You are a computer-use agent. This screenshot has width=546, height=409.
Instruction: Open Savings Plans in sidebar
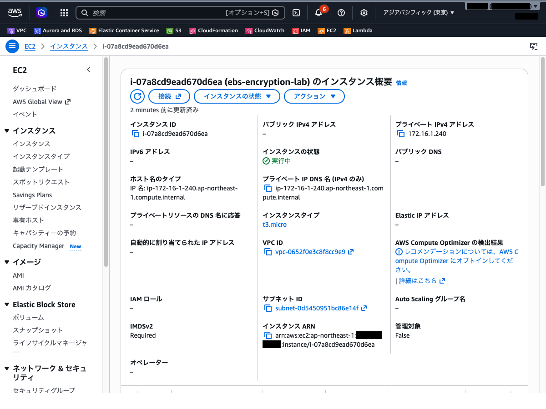point(32,195)
